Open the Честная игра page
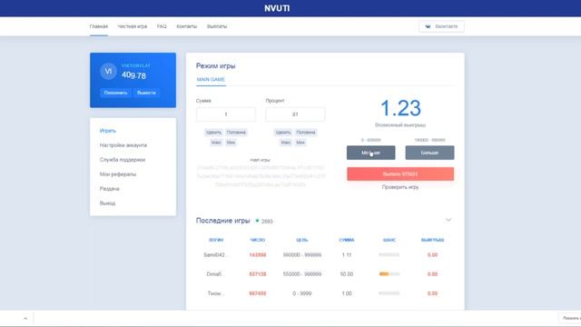Screen dimensions: 581x327 click(133, 26)
